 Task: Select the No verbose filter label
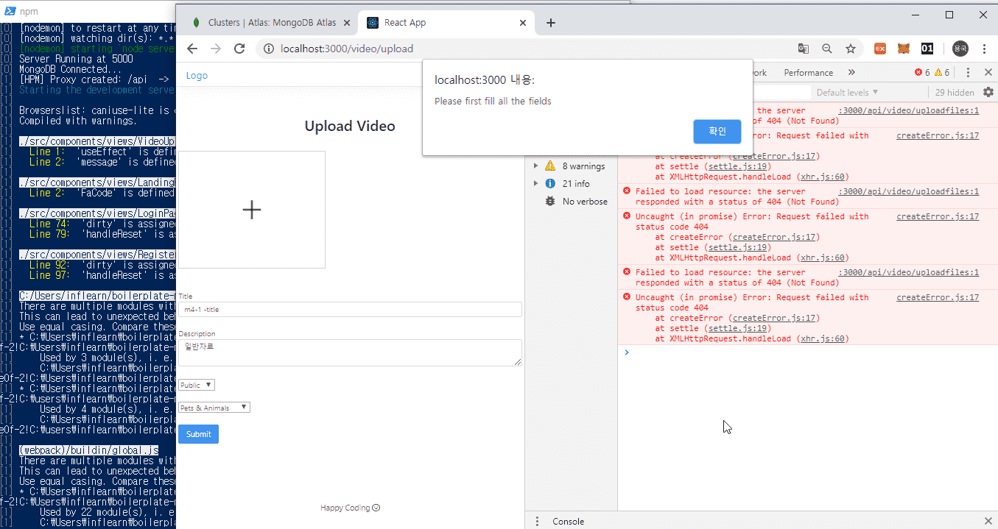pyautogui.click(x=585, y=202)
